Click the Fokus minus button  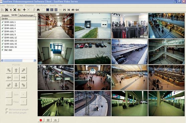pyautogui.click(x=9, y=102)
